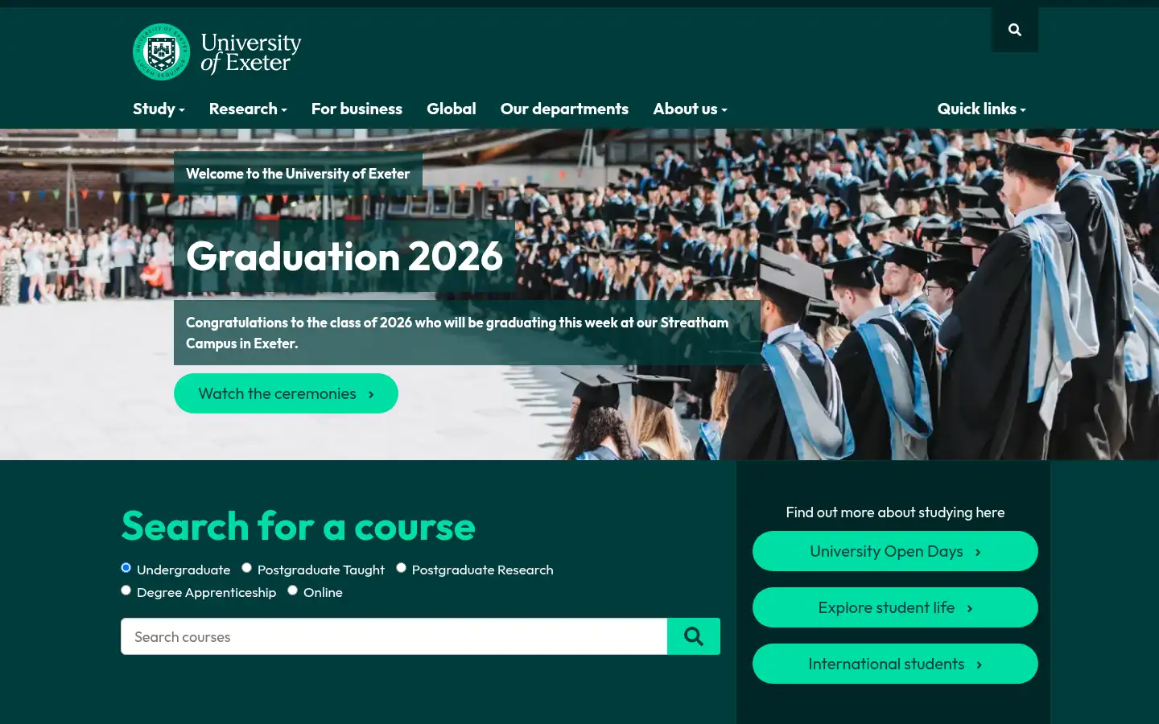Choose Postgraduate Taught course type

click(247, 568)
